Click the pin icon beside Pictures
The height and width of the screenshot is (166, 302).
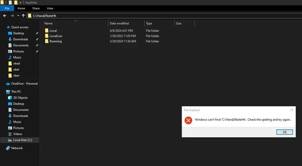point(37,51)
